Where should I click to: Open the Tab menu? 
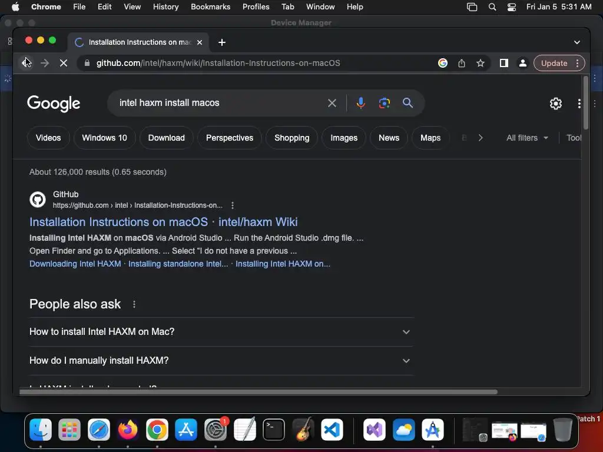[287, 7]
